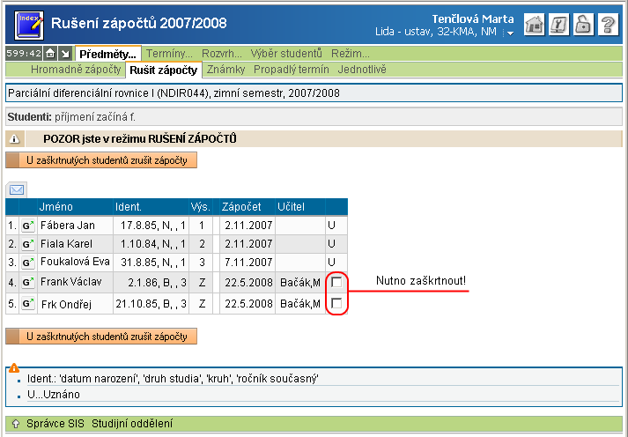Click the home house icon in header
628x437 pixels.
pyautogui.click(x=534, y=25)
